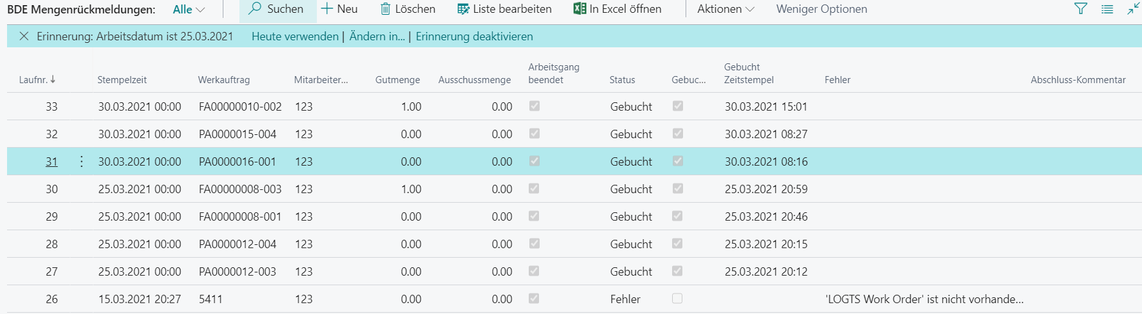Select Weniger Optionen in the toolbar
The width and height of the screenshot is (1142, 314).
point(821,9)
